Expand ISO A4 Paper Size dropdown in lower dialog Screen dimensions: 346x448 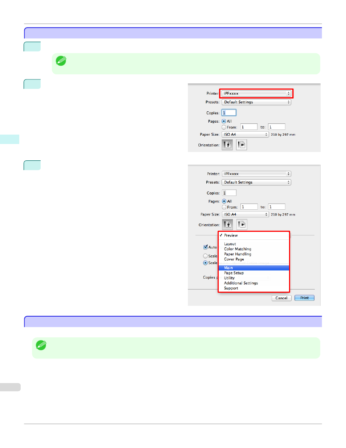point(245,215)
